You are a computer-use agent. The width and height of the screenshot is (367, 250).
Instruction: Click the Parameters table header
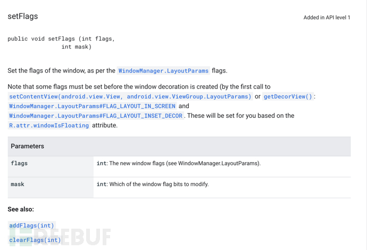coord(179,147)
